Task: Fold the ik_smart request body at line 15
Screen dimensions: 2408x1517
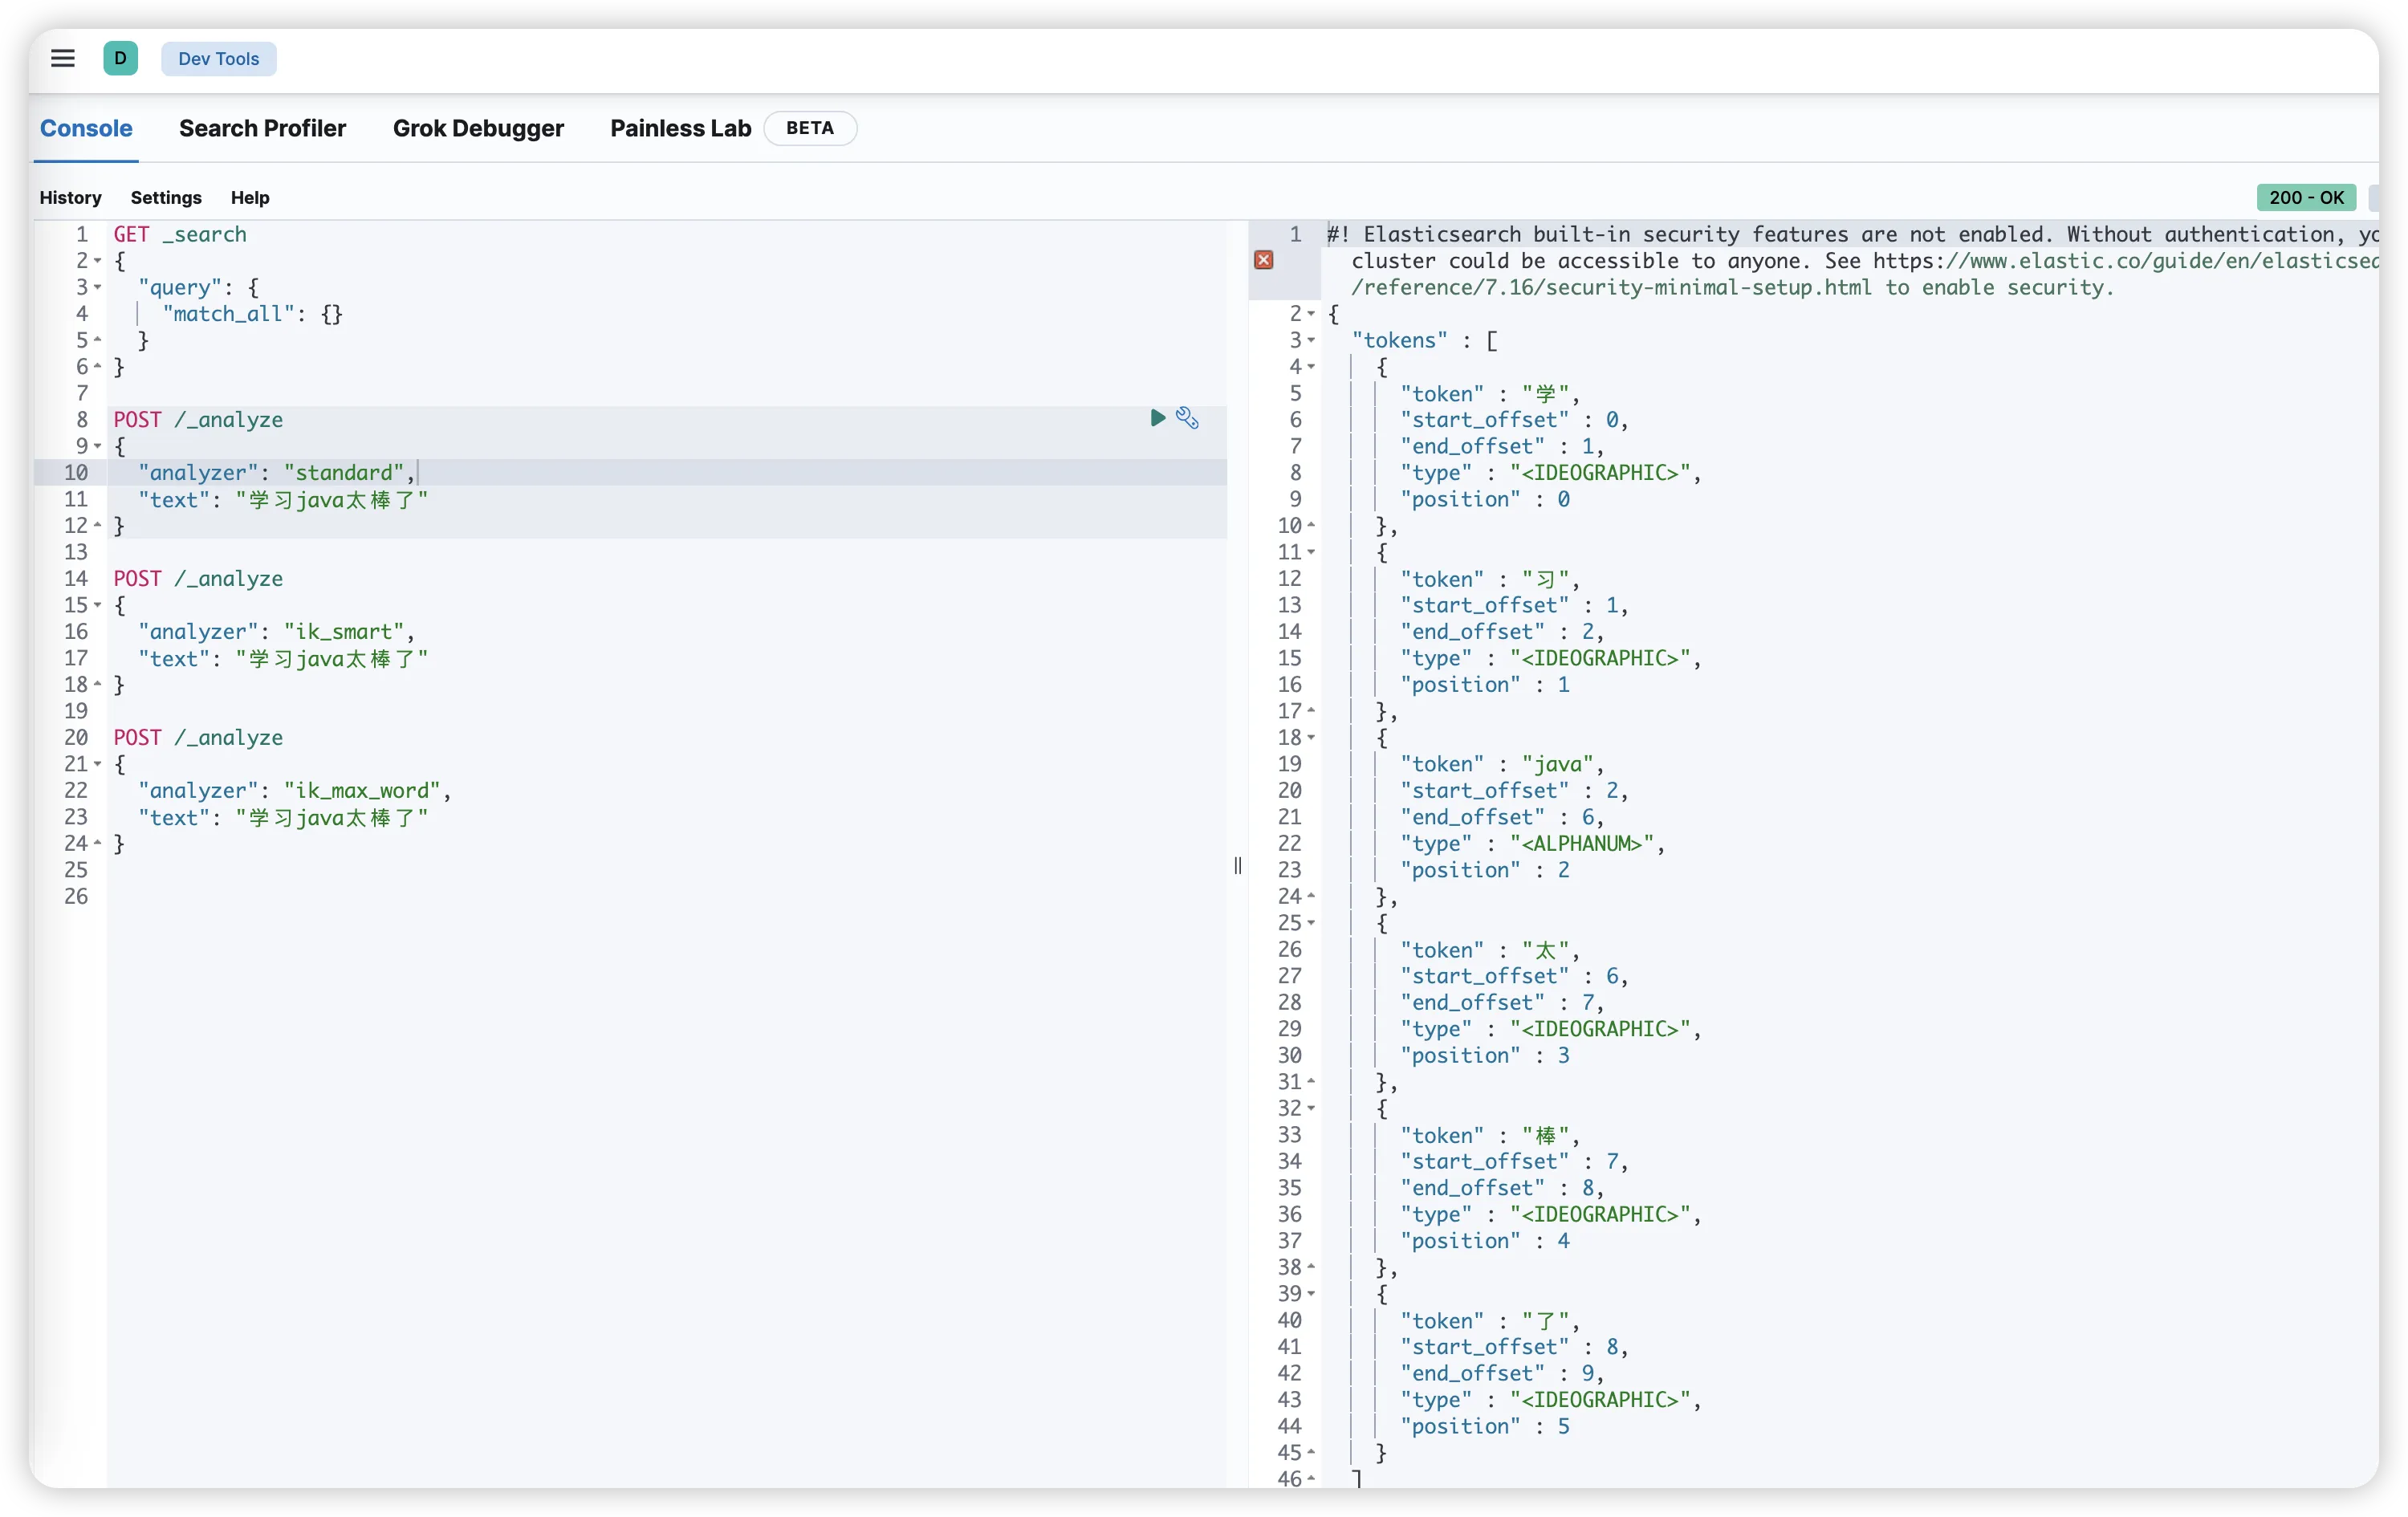Action: coord(98,605)
